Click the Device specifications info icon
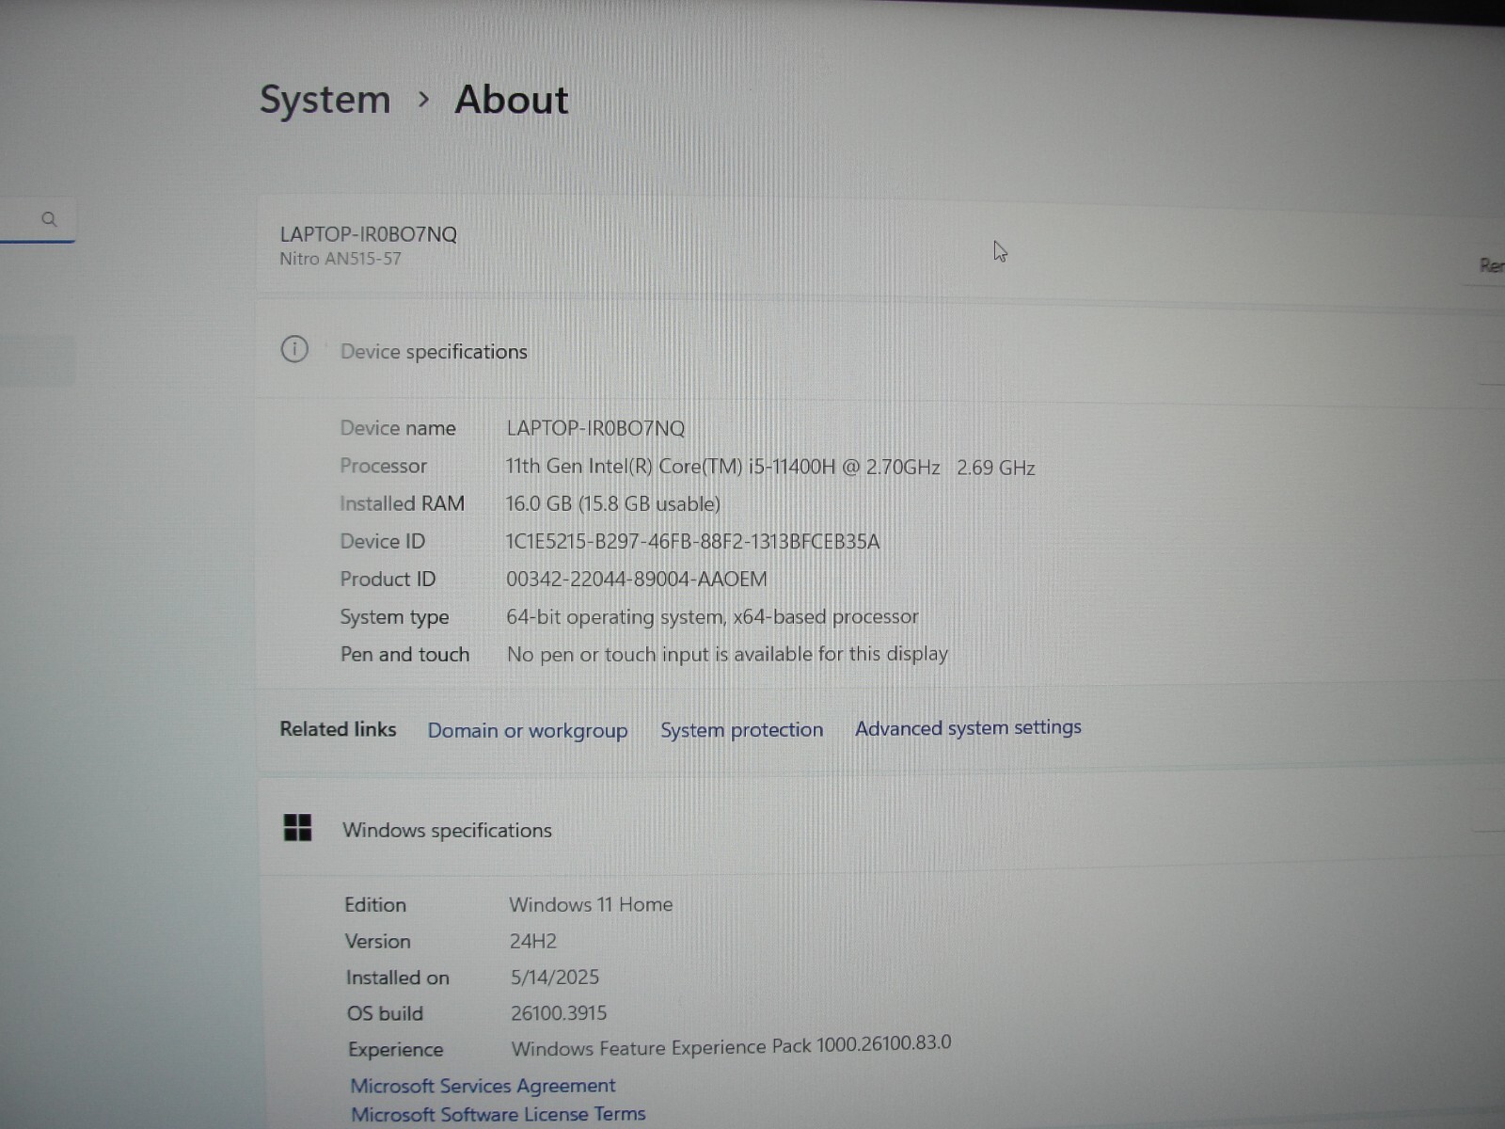Viewport: 1505px width, 1129px height. click(x=294, y=350)
